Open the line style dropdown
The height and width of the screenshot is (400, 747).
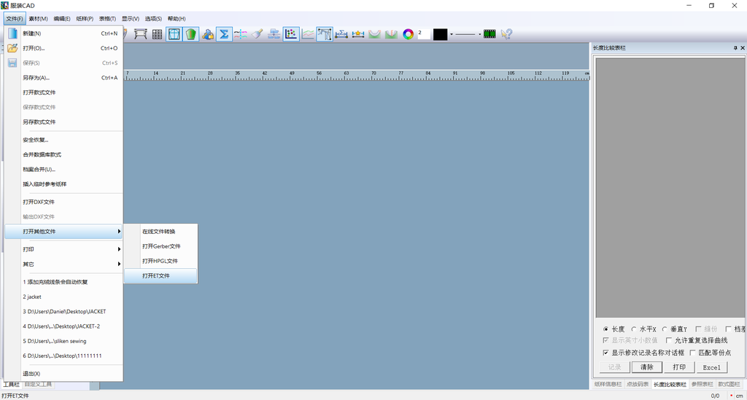click(480, 34)
